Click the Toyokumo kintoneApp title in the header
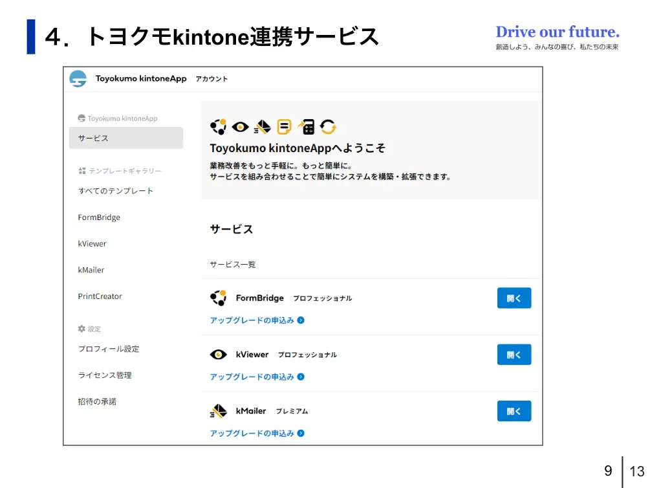 click(x=141, y=78)
